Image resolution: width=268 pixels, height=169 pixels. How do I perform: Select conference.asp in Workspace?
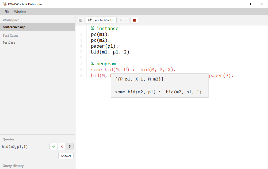point(38,27)
